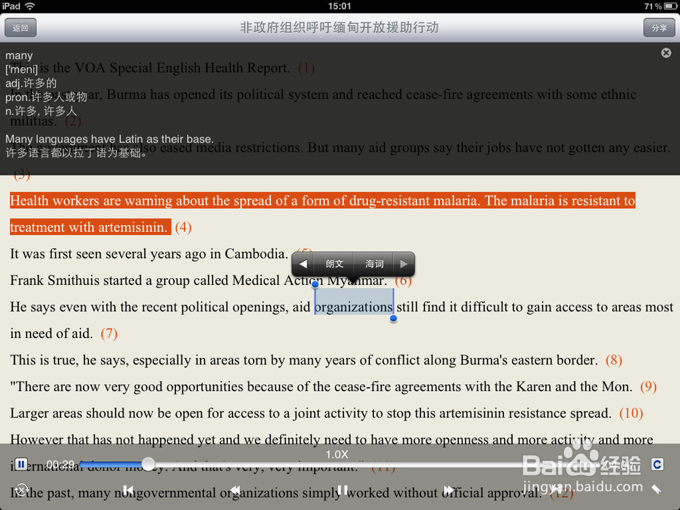This screenshot has height=510, width=680.
Task: Rewind to previous sentence
Action: [x=235, y=490]
